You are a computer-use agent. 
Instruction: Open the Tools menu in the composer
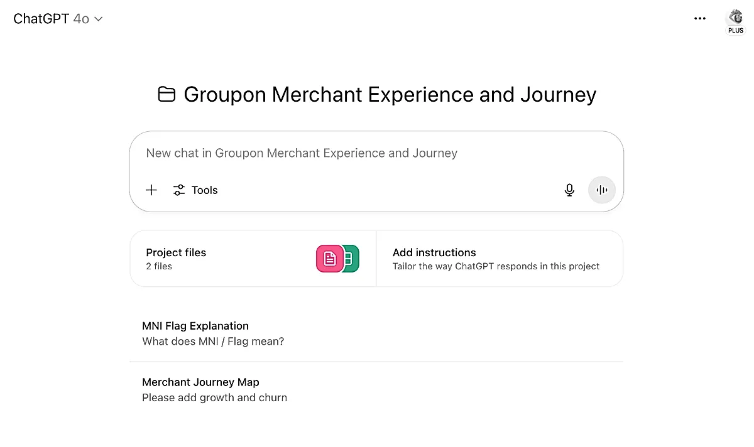coord(195,190)
